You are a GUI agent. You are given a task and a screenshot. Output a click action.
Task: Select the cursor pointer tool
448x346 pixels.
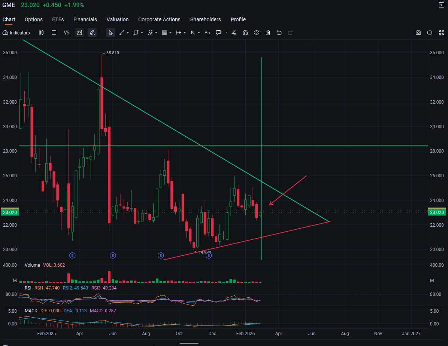coord(110,33)
